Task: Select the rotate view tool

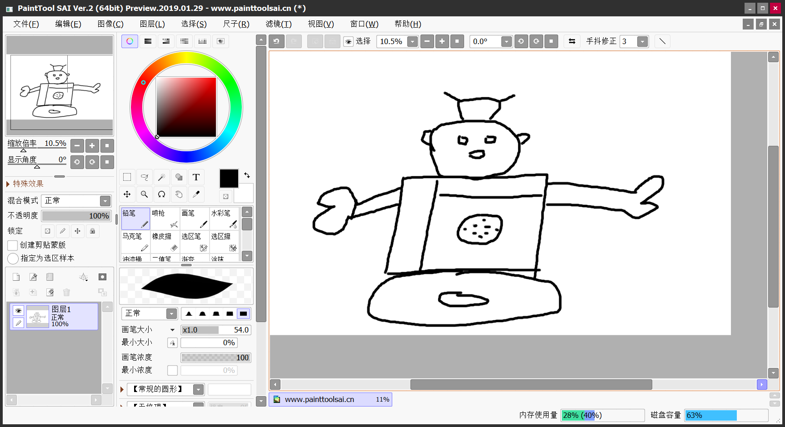Action: point(161,194)
